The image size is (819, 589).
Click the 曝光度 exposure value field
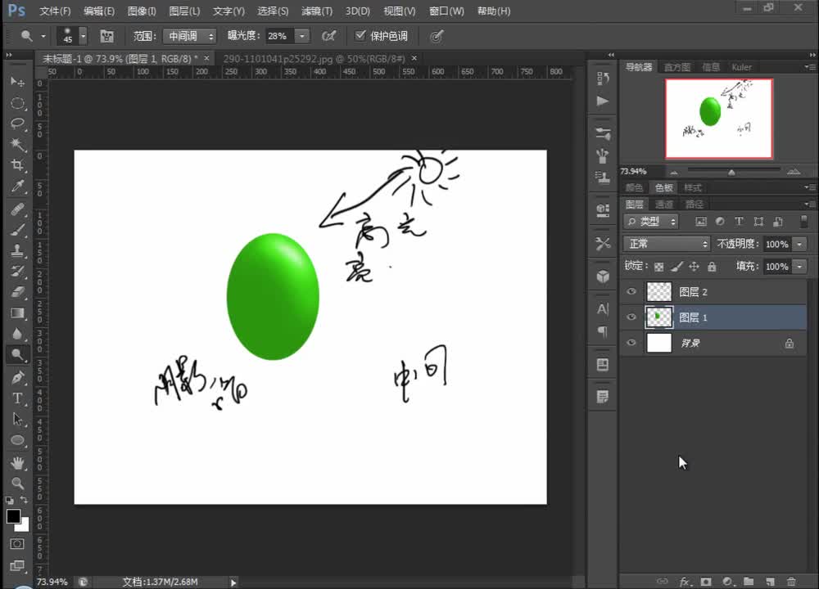click(278, 36)
